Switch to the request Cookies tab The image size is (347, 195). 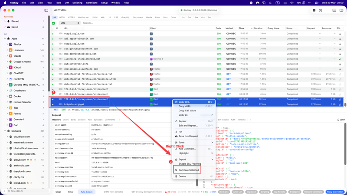coord(82,120)
